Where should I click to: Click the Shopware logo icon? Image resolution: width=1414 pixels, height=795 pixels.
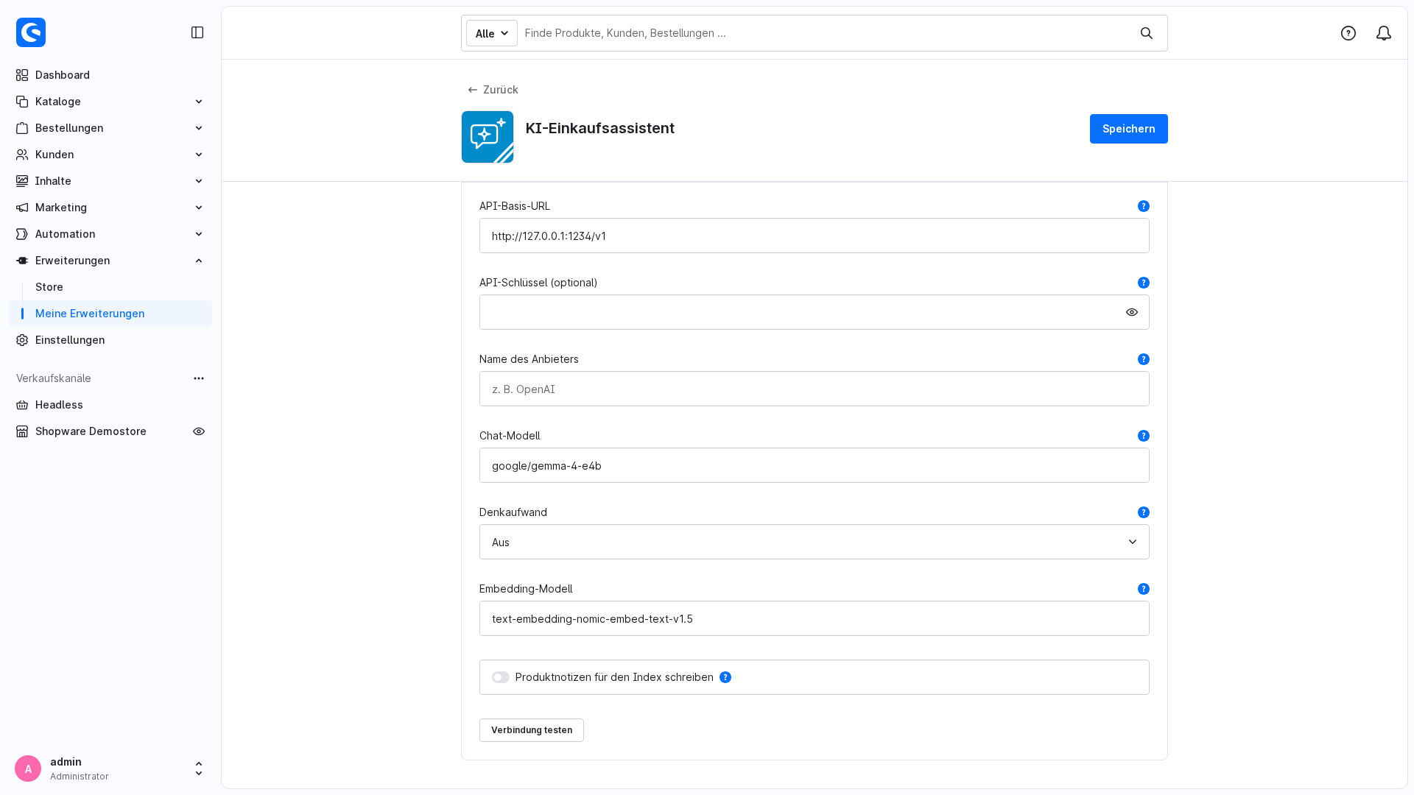(x=31, y=32)
